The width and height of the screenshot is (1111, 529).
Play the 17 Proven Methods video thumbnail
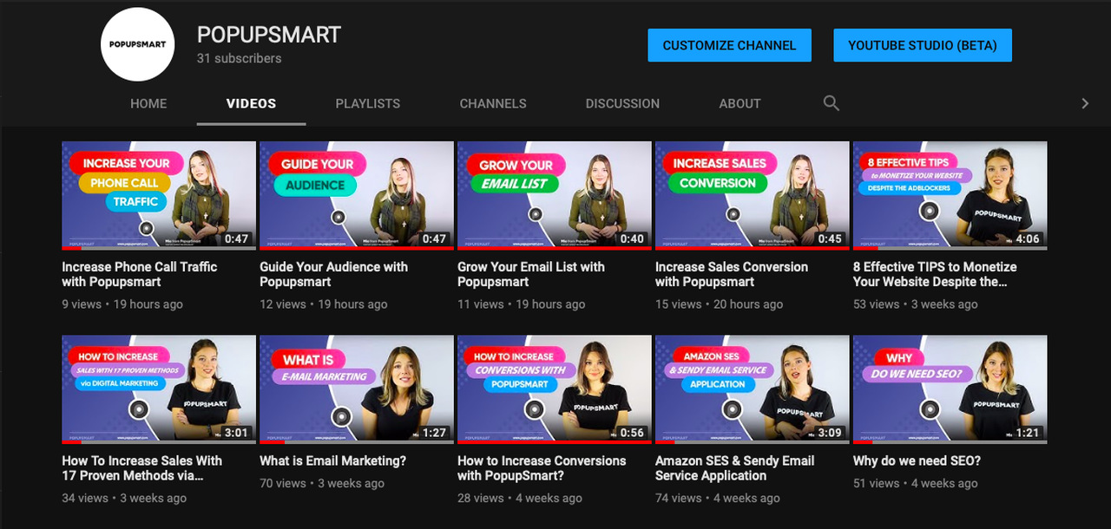pyautogui.click(x=159, y=389)
